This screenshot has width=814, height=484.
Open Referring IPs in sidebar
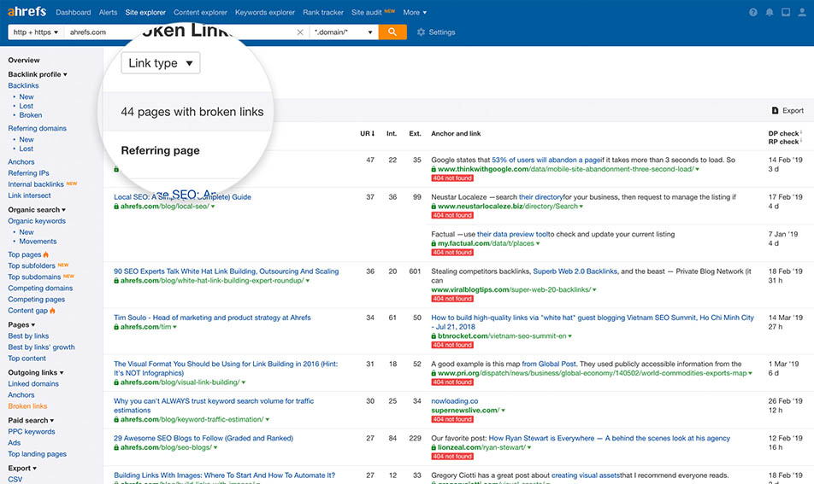click(x=28, y=173)
